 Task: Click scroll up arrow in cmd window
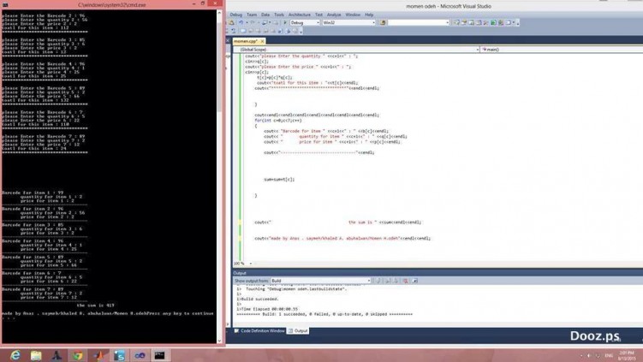[x=219, y=13]
